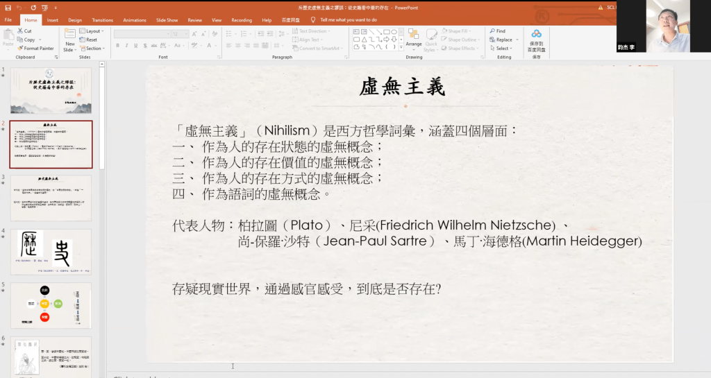The image size is (711, 378).
Task: Open the Slide Show tab
Action: pos(167,20)
